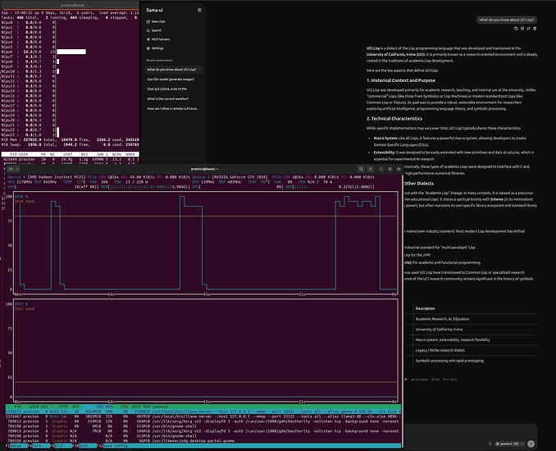This screenshot has height=451, width=556.
Task: Click 'Legacy / Niche research dialect' table cell
Action: tap(440, 350)
